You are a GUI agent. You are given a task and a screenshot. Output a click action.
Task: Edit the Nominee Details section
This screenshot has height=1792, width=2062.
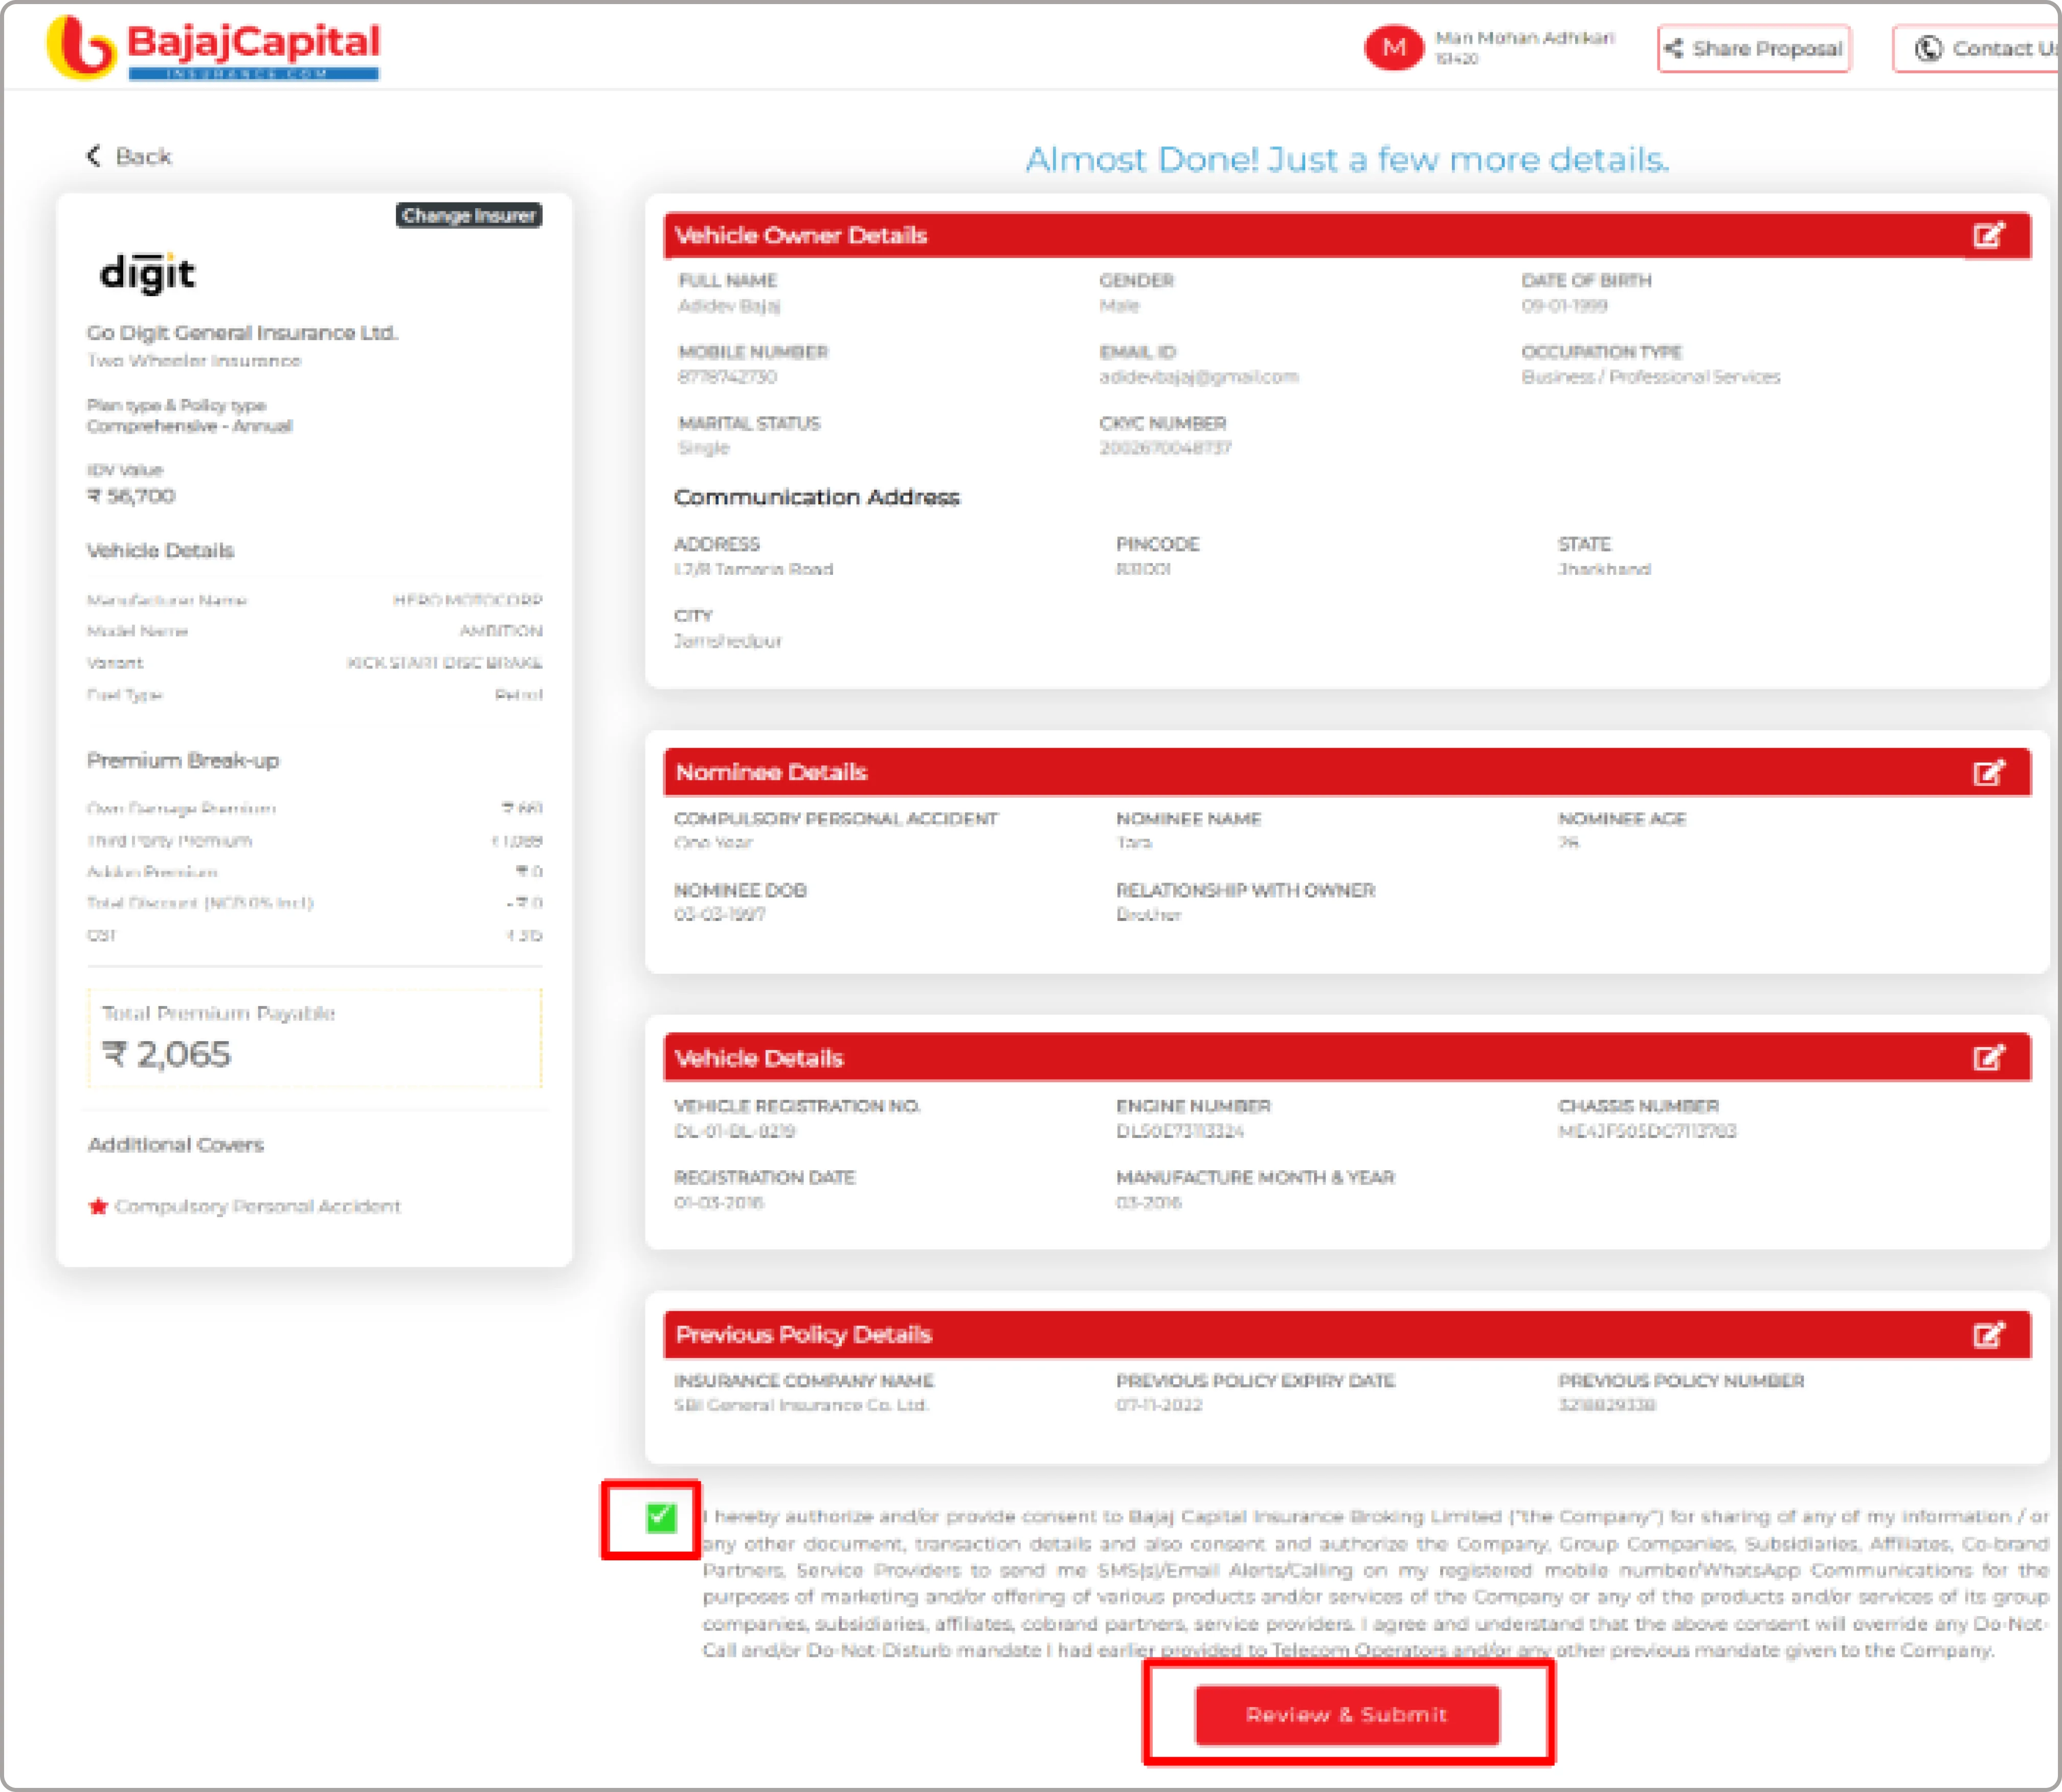click(x=1988, y=772)
